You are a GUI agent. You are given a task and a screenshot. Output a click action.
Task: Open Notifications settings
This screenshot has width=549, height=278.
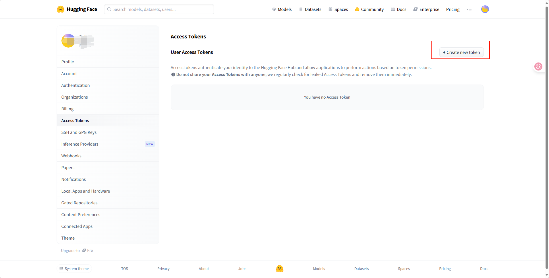pyautogui.click(x=108, y=179)
